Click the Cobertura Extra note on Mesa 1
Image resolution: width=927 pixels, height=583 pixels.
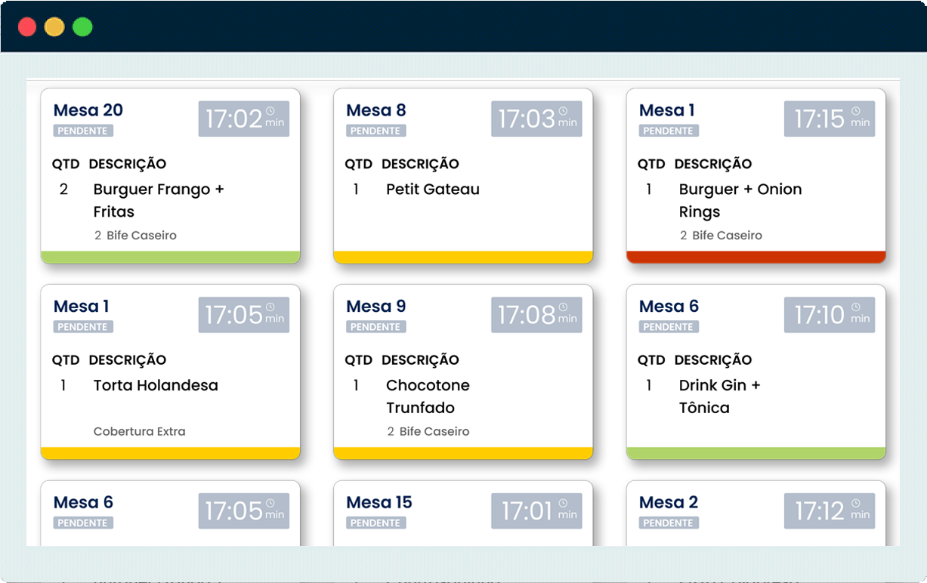[139, 432]
